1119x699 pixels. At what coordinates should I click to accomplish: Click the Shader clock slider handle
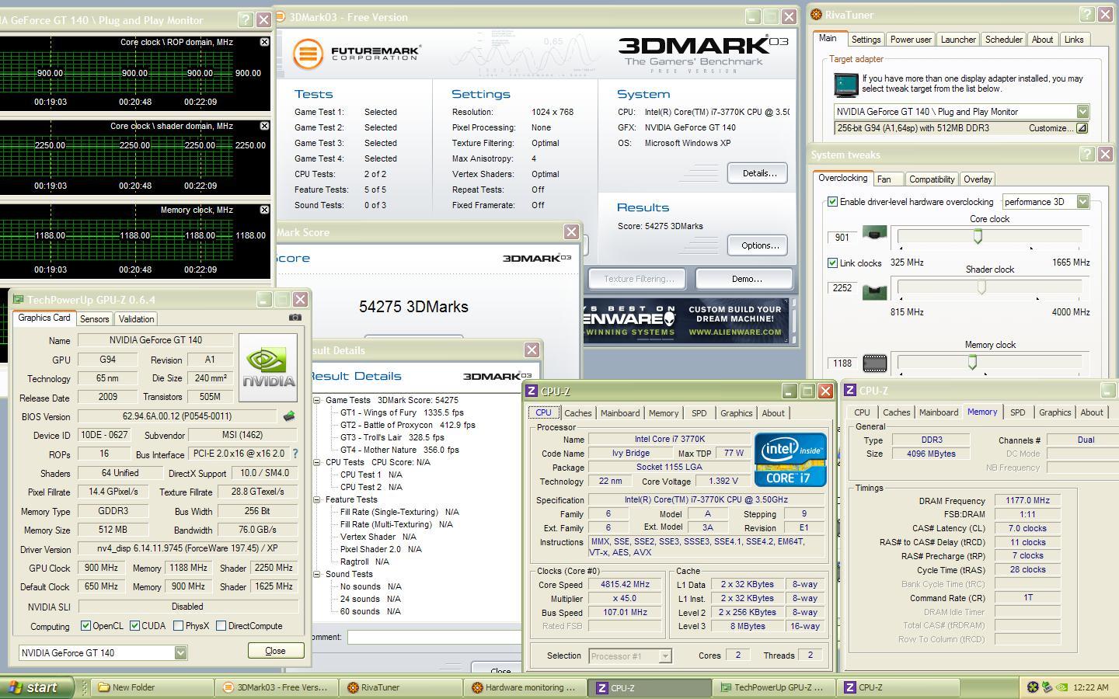click(981, 287)
